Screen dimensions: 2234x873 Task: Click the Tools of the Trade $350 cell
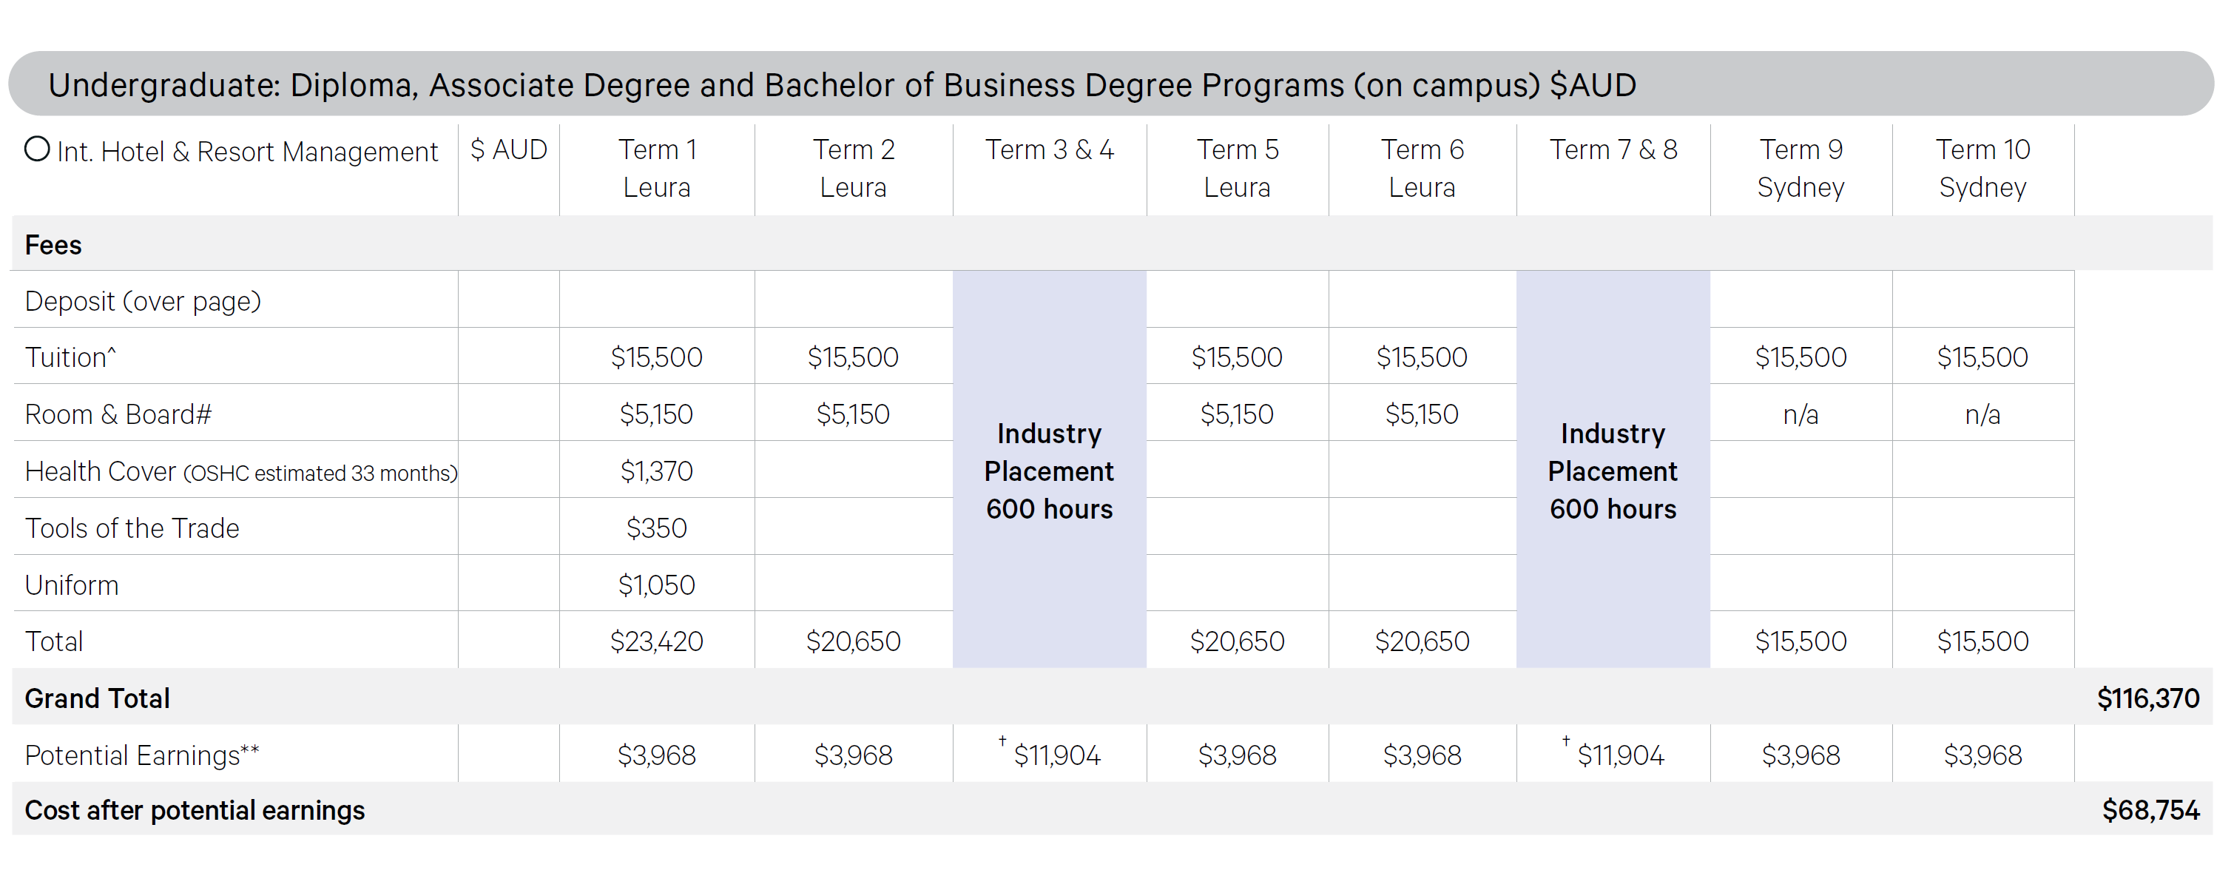656,528
